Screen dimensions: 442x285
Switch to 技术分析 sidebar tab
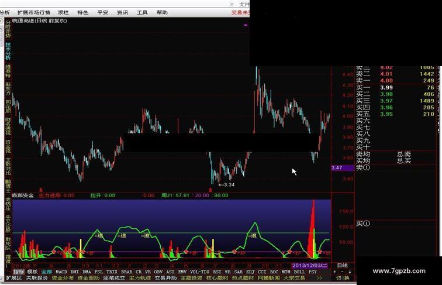[x=8, y=51]
